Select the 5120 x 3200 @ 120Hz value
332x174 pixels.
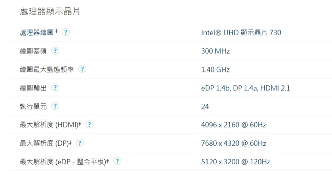(x=236, y=162)
